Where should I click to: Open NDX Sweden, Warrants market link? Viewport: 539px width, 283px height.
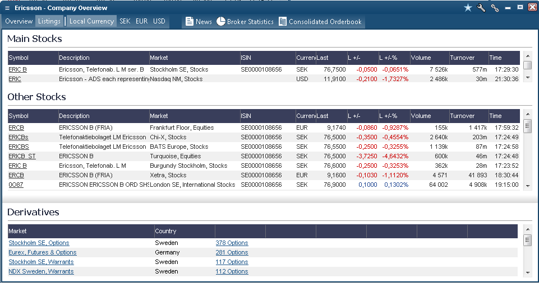42,271
